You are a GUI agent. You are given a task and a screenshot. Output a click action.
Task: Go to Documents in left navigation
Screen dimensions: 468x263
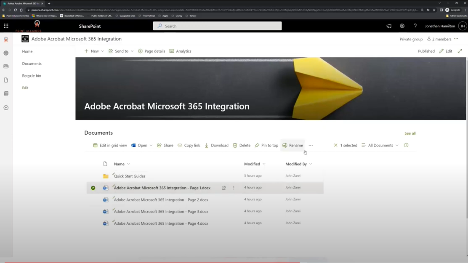click(32, 64)
